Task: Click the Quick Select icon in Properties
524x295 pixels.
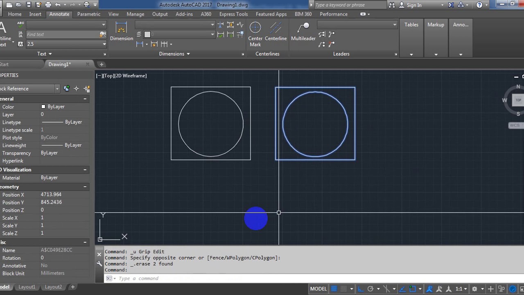Action: point(87,88)
